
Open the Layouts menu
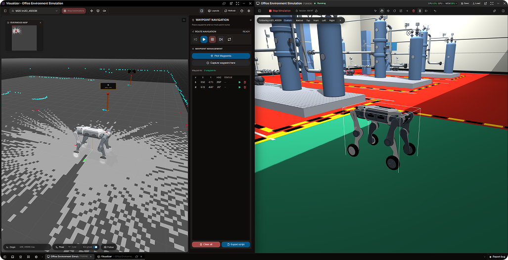pyautogui.click(x=214, y=11)
